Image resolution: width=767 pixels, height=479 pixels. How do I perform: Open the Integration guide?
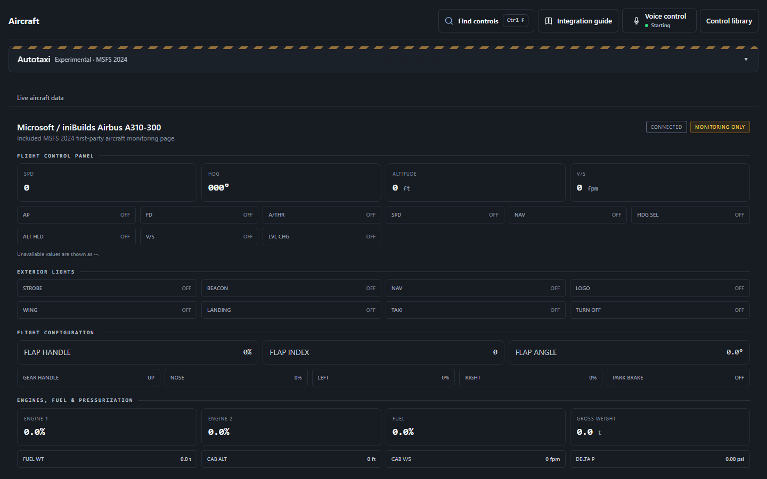578,21
